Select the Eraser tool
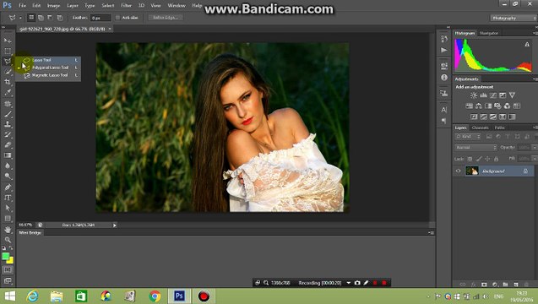Screen dimensions: 538x304 [8, 144]
